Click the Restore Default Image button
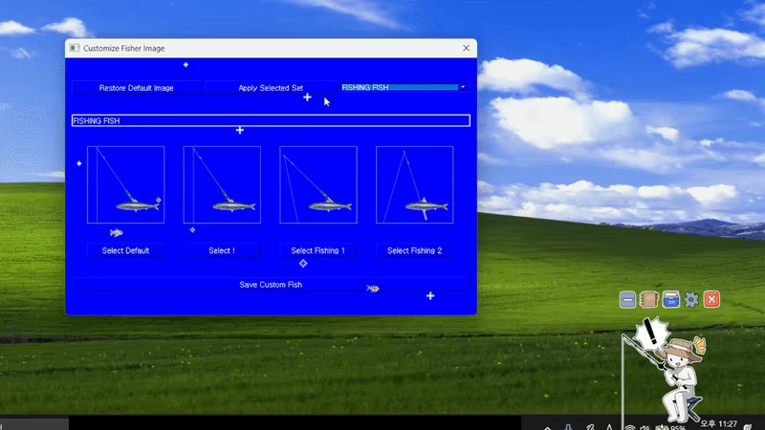The width and height of the screenshot is (765, 430). click(136, 88)
